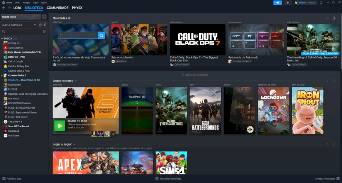Open Retomada da Retomada news card

(256, 40)
